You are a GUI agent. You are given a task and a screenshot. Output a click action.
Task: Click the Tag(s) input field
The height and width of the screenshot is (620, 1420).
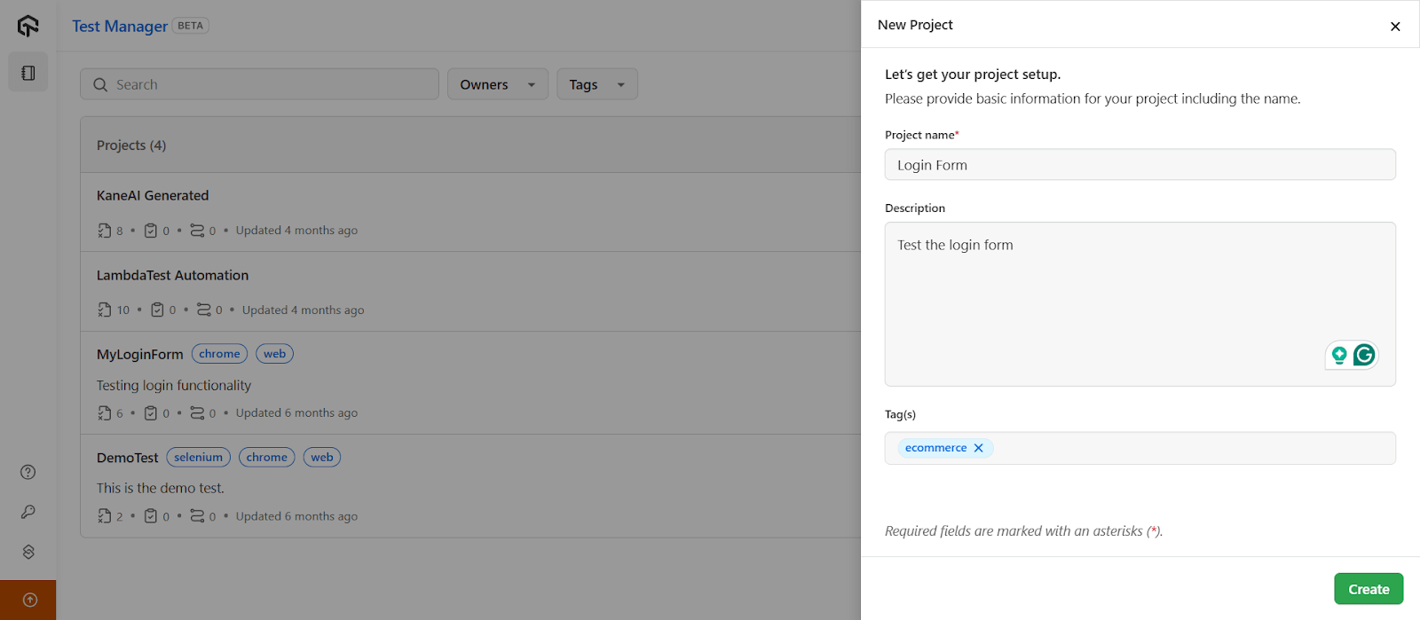(1140, 448)
